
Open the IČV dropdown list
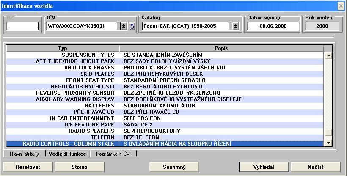pyautogui.click(x=124, y=26)
